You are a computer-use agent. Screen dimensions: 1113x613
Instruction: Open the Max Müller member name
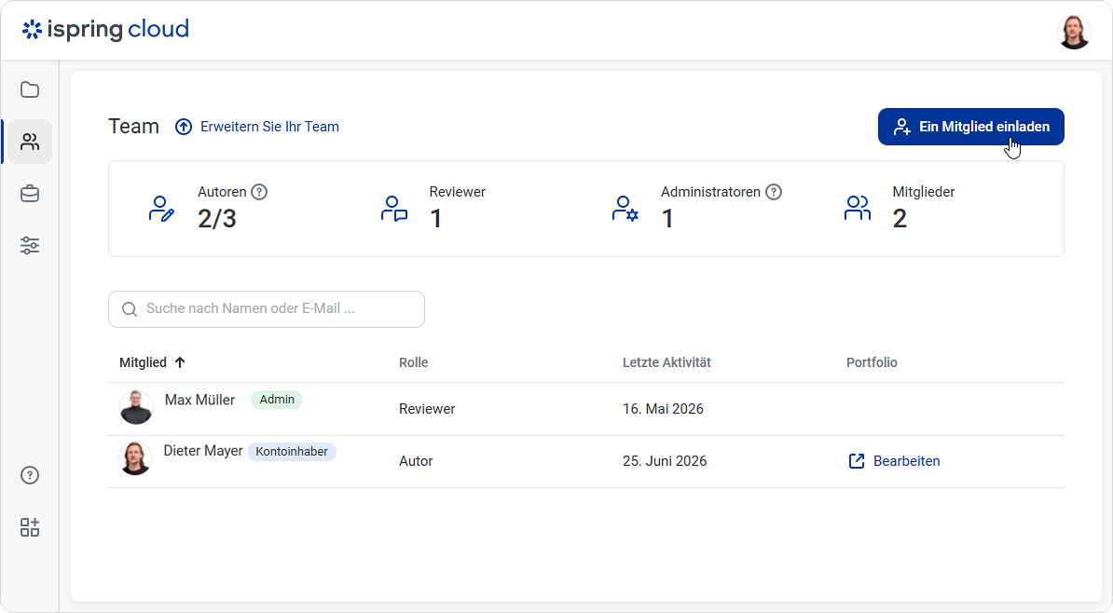pos(199,400)
